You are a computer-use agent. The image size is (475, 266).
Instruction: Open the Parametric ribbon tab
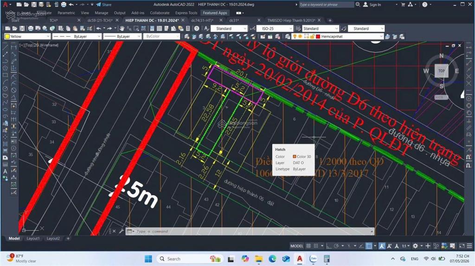pyautogui.click(x=66, y=12)
